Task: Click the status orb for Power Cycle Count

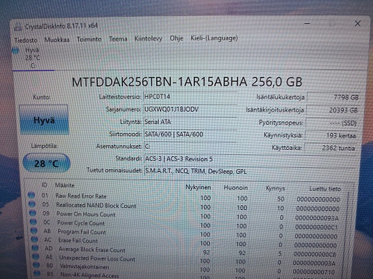Action: tap(33, 222)
